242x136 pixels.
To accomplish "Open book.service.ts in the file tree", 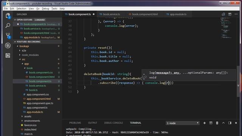I will 37,86.
